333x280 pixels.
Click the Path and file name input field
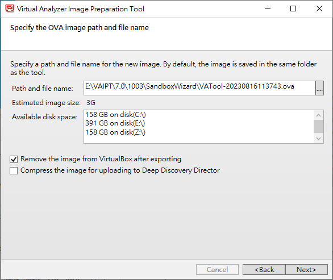(x=199, y=88)
